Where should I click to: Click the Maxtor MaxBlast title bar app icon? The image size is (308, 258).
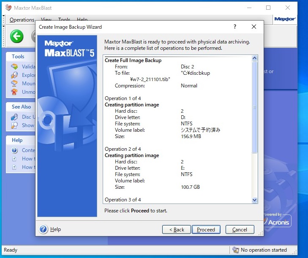tap(8, 8)
